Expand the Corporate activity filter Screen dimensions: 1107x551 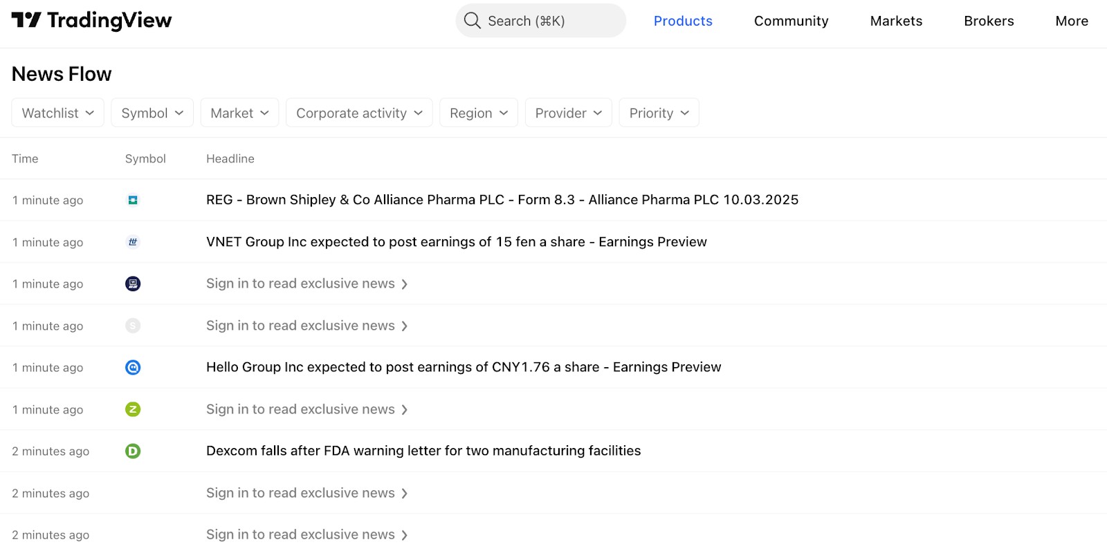[x=359, y=113]
